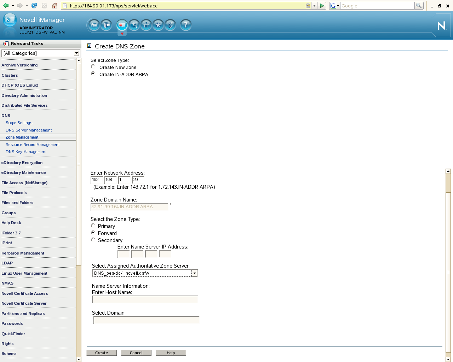Open the Kerberos Management category
This screenshot has width=453, height=362.
(23, 253)
